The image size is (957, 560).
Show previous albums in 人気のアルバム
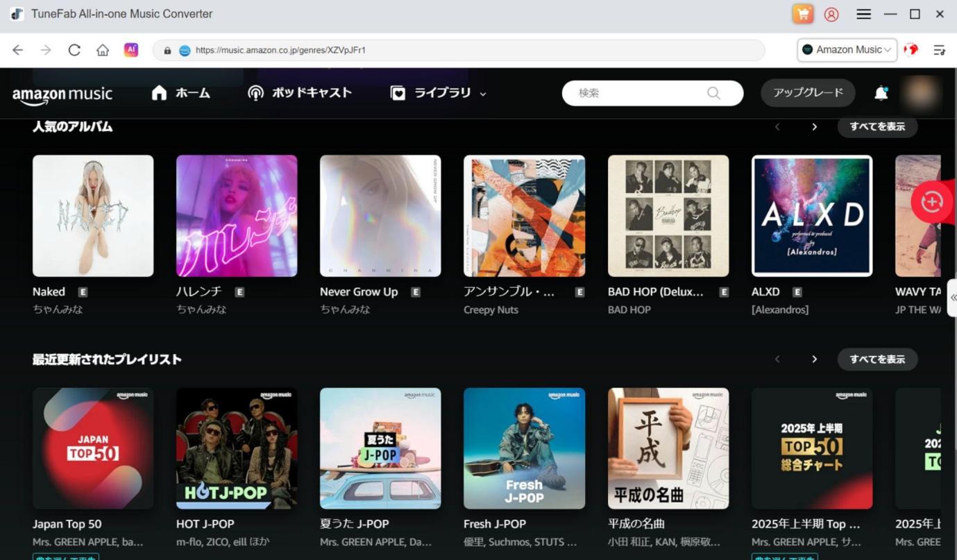point(777,127)
